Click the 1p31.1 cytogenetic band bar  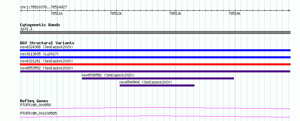click(155, 33)
